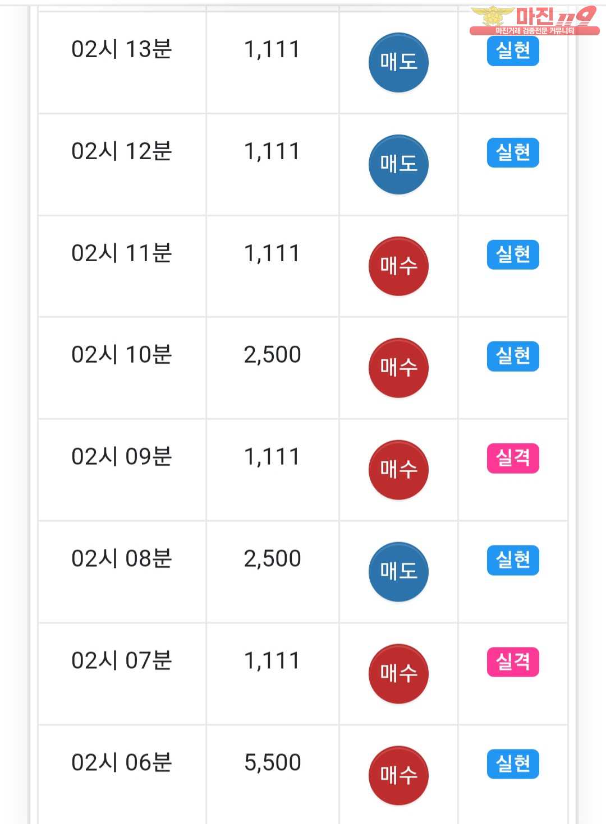Click the 2,500 amount in the 02시 08분 row
606x824 pixels.
273,559
